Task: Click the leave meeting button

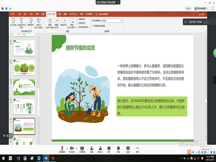Action: [206, 148]
